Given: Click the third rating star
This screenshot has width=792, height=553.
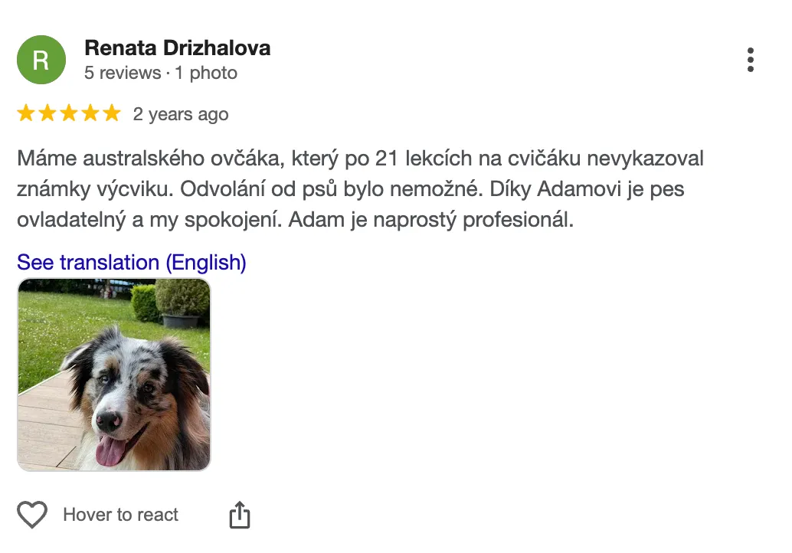Looking at the screenshot, I should [69, 114].
